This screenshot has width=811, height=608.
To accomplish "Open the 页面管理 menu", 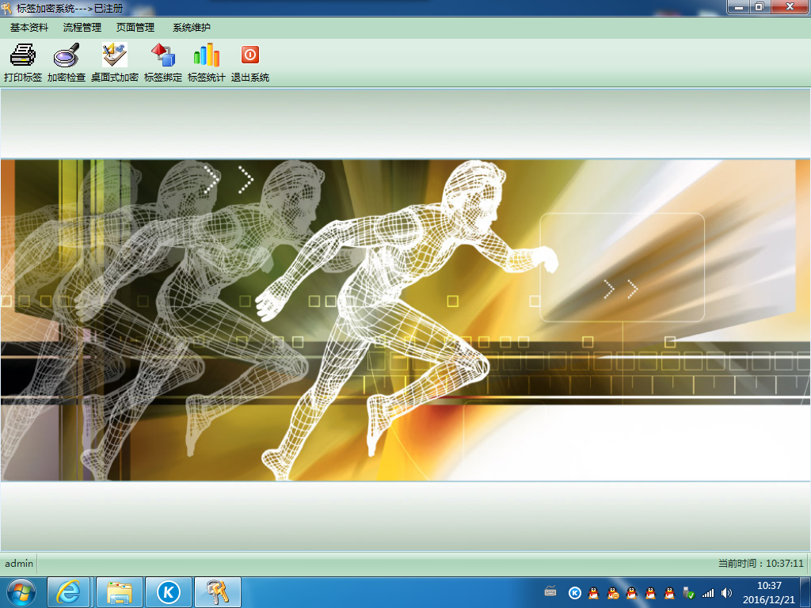I will coord(135,28).
